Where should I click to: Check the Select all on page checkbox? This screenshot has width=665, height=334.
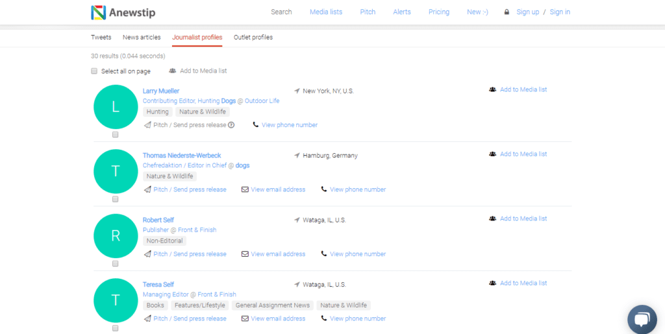click(94, 71)
